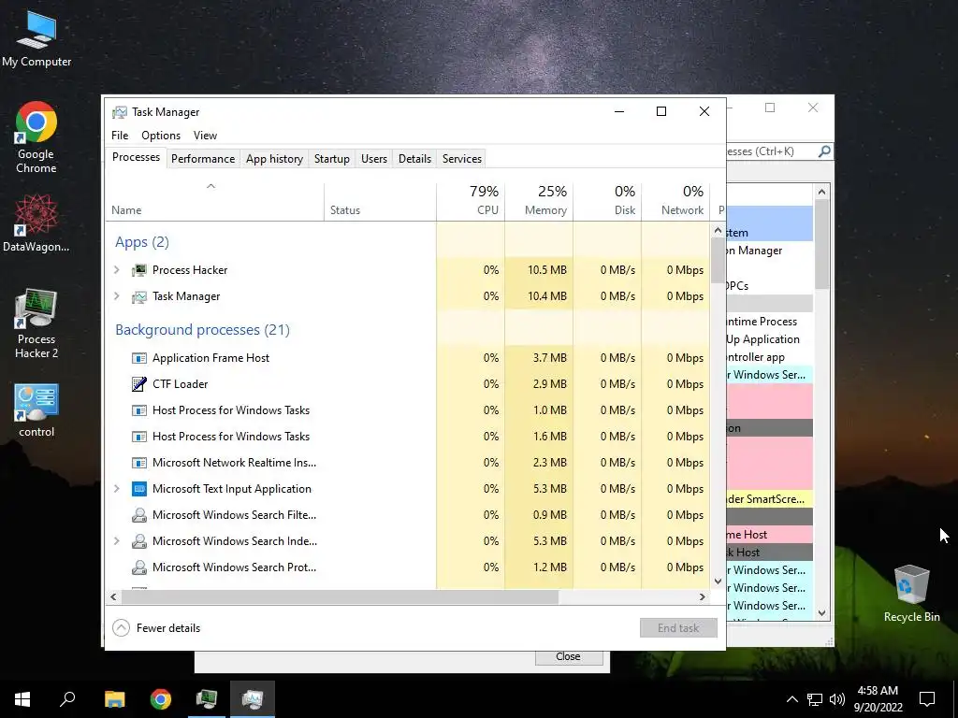Show hidden system tray icons
This screenshot has width=958, height=718.
click(791, 699)
